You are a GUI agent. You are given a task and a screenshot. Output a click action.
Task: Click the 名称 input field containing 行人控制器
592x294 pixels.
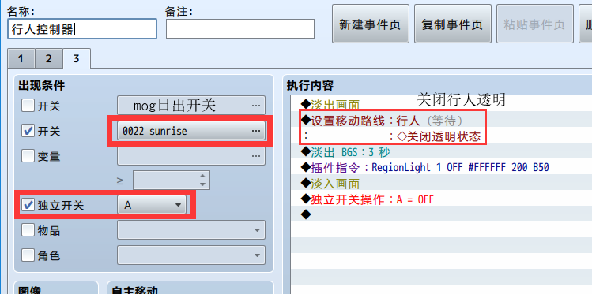click(x=82, y=29)
